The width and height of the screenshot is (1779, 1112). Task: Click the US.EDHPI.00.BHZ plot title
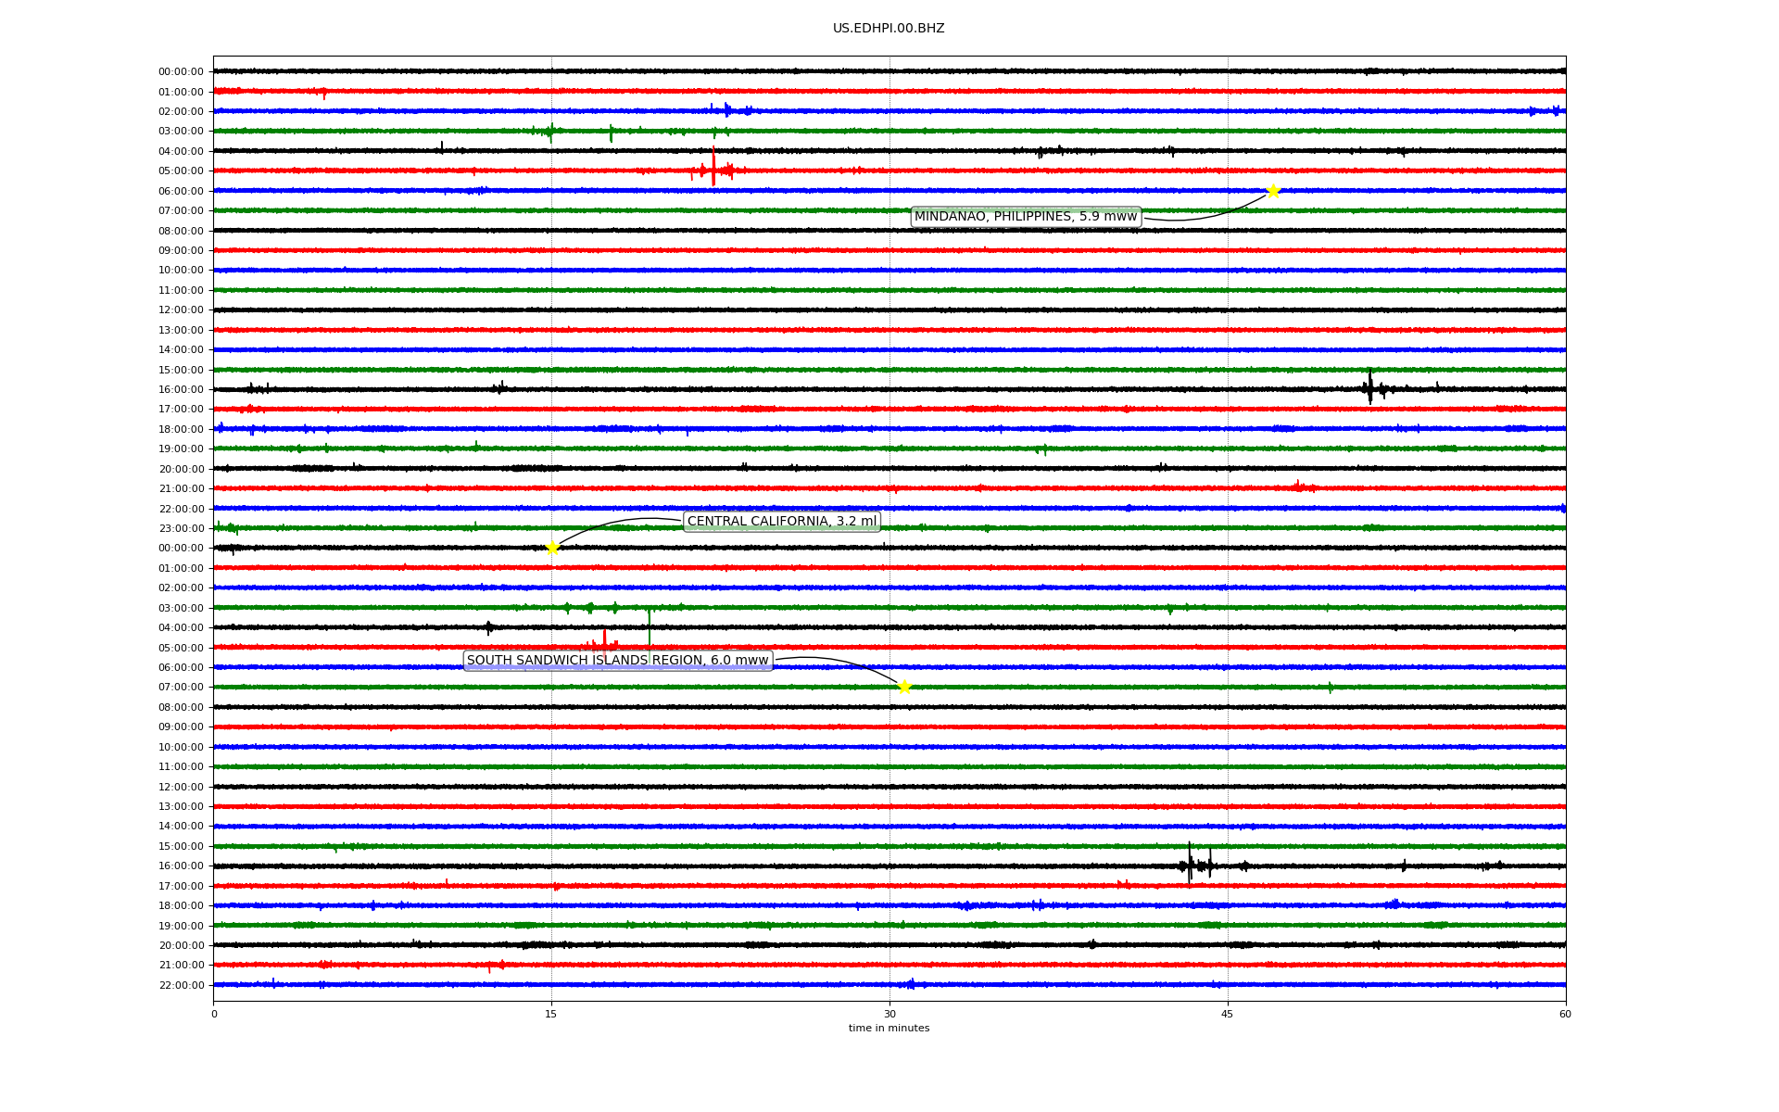tap(888, 29)
